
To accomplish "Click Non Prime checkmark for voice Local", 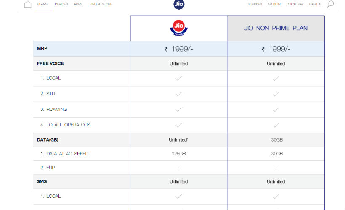I will (276, 78).
